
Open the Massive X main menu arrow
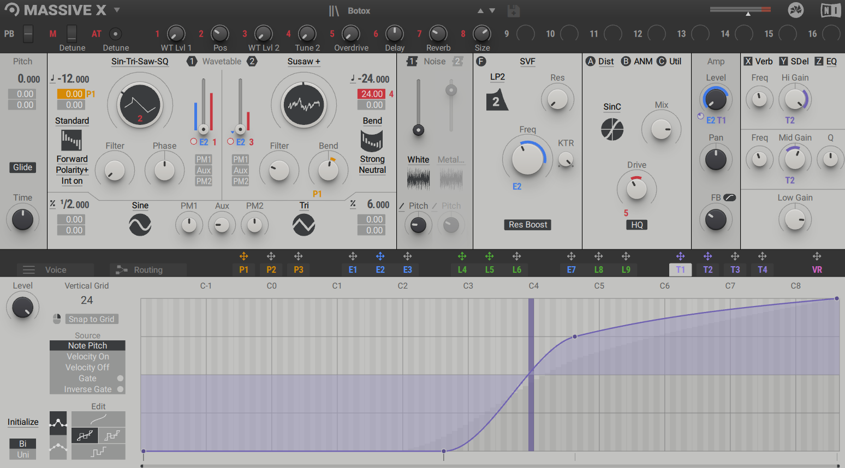pos(116,10)
